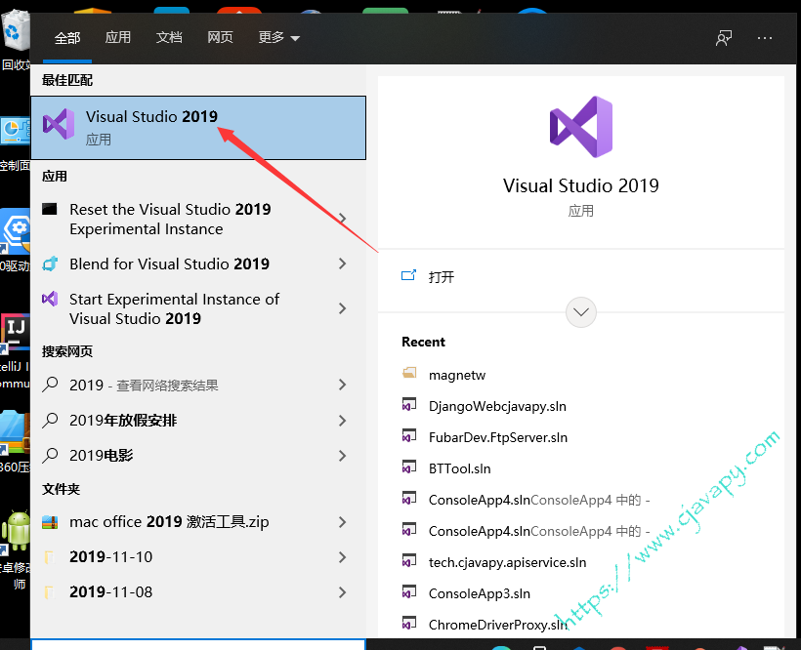
Task: Click the solution icon beside ChromeDriverProxy.sln
Action: [x=409, y=623]
